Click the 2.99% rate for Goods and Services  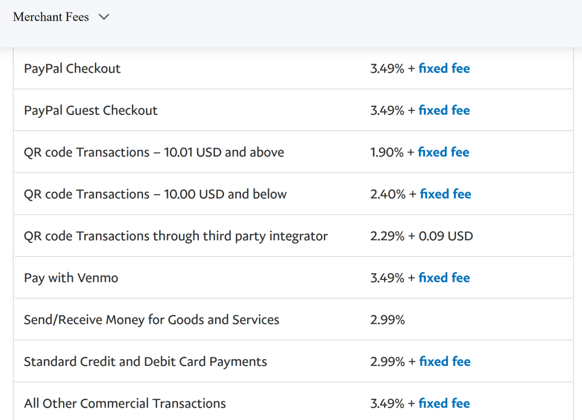pyautogui.click(x=387, y=320)
